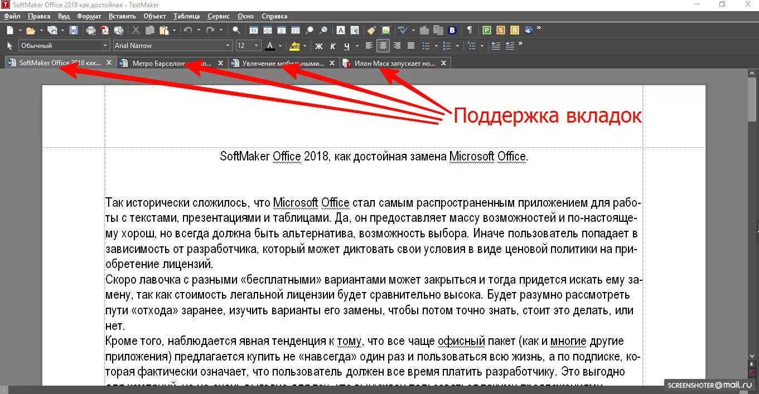Image resolution: width=759 pixels, height=394 pixels.
Task: Align paragraph to the right
Action: [397, 46]
